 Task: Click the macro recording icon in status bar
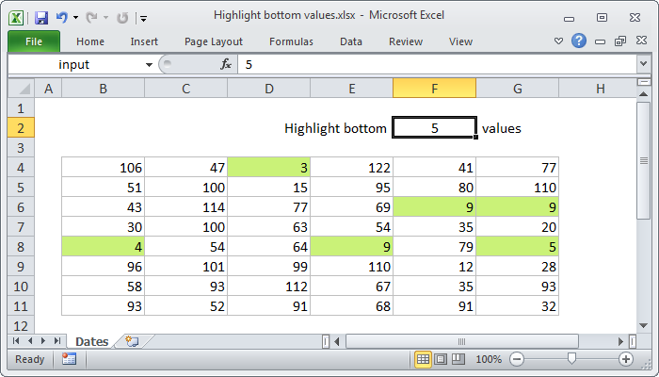[x=69, y=359]
